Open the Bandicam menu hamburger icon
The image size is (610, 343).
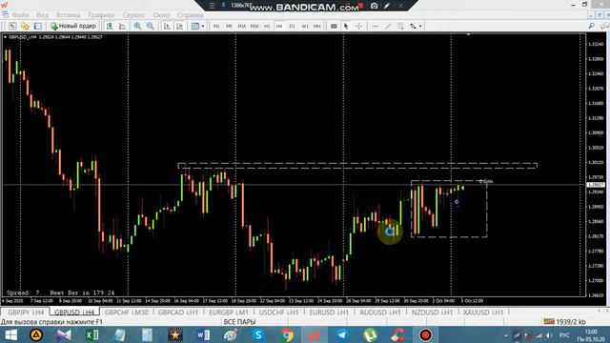pyautogui.click(x=212, y=6)
